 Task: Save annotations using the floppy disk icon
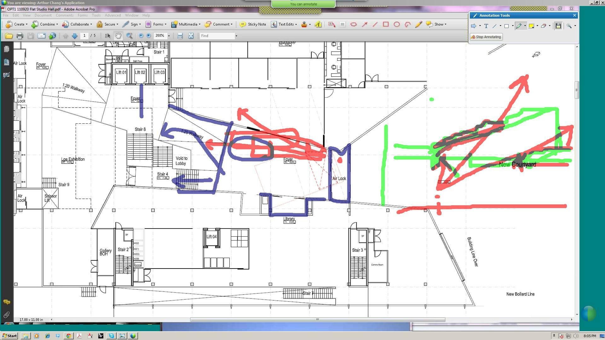coord(558,26)
